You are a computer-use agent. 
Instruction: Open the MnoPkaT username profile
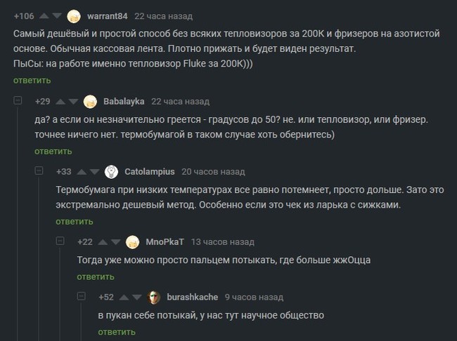click(165, 242)
